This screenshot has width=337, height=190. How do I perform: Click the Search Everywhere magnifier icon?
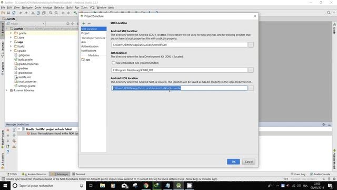click(329, 13)
